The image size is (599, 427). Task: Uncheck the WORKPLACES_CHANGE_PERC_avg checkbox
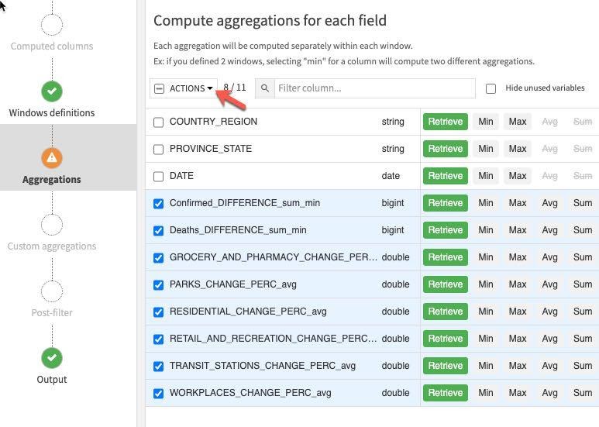coord(159,393)
